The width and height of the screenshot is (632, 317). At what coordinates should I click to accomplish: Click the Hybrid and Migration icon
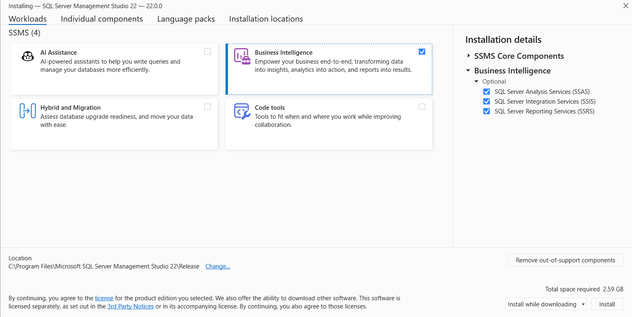point(27,111)
